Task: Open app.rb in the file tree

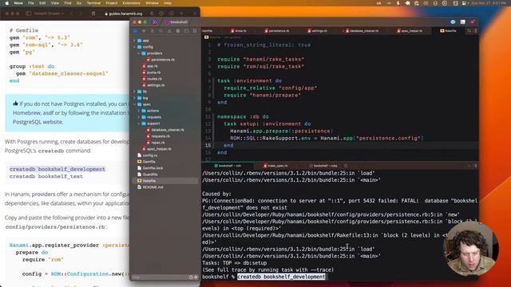Action: 150,66
